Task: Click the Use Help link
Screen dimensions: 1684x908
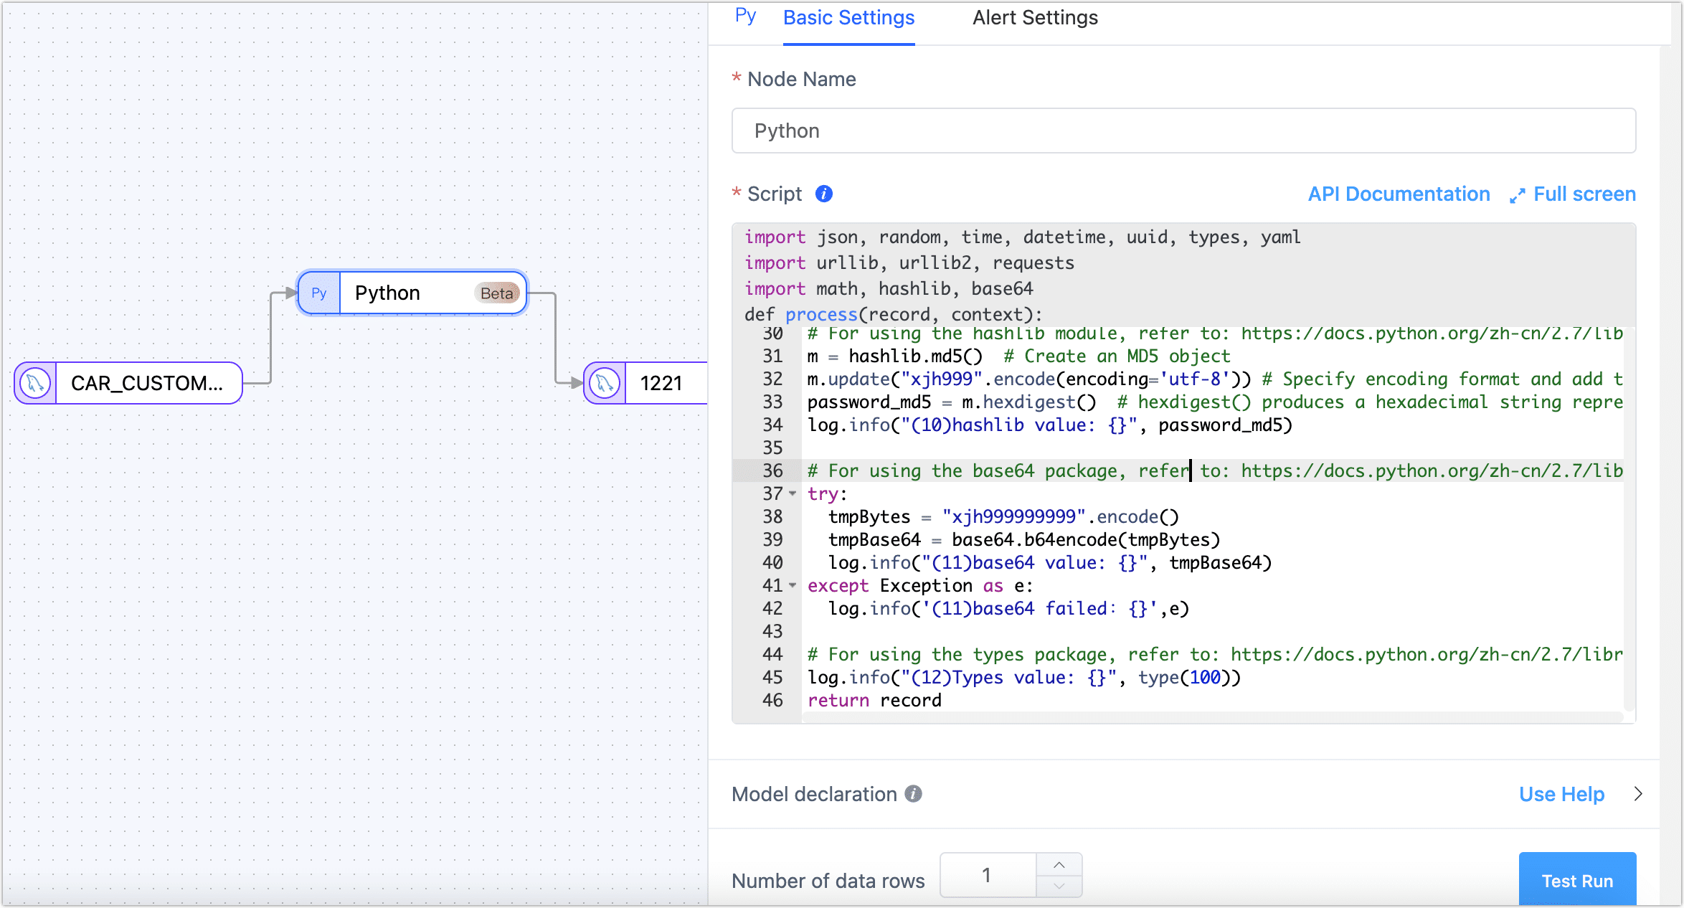Action: (x=1561, y=794)
